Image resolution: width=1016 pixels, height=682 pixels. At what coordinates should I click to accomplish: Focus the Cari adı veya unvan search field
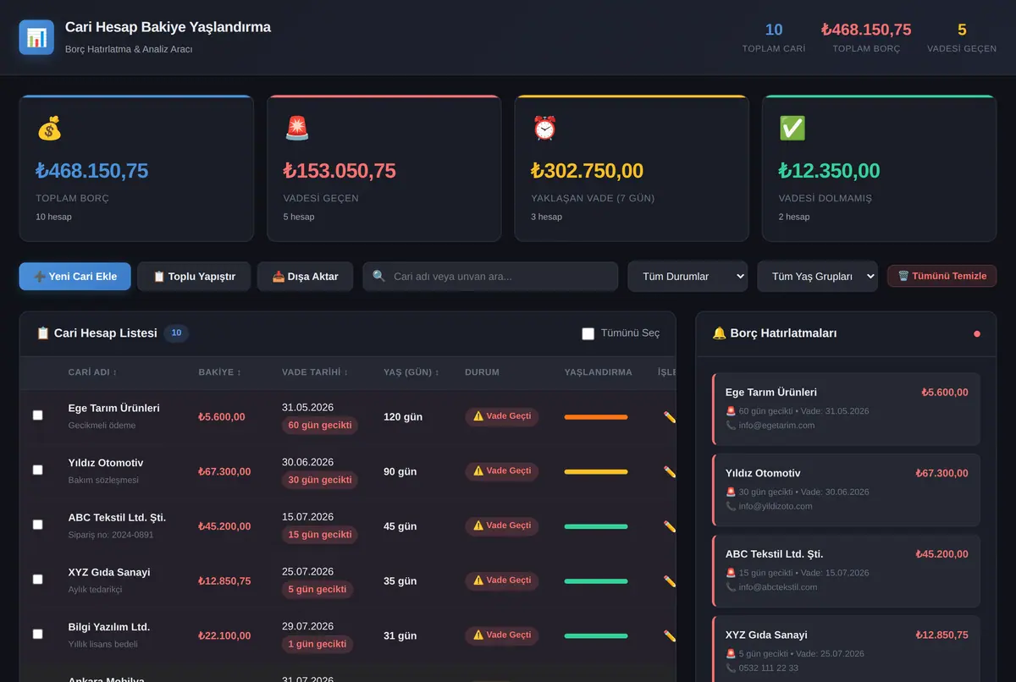coord(491,276)
